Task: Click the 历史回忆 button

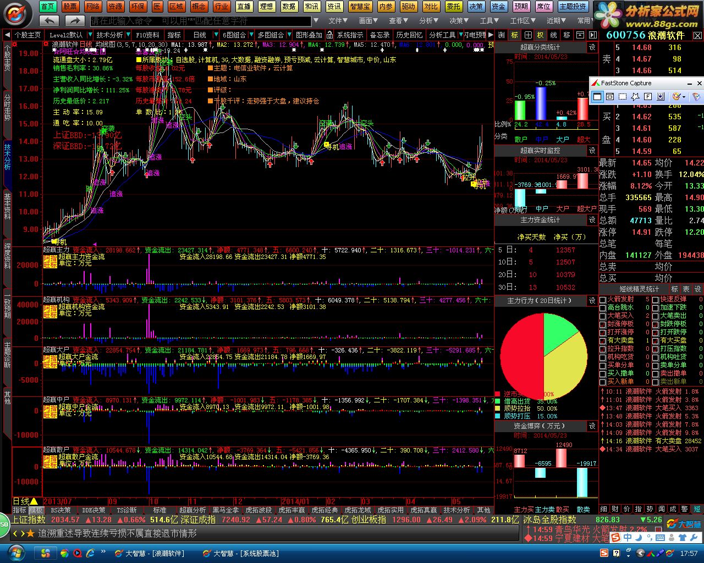Action: (410, 35)
